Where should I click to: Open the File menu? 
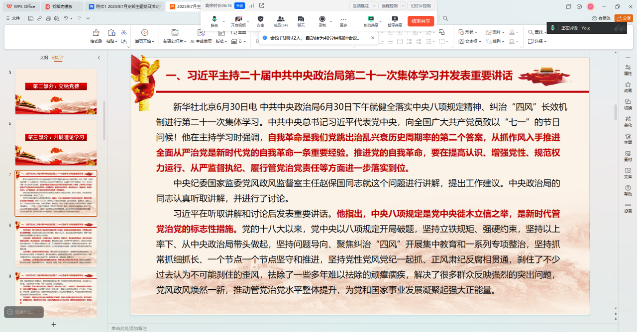(13, 18)
